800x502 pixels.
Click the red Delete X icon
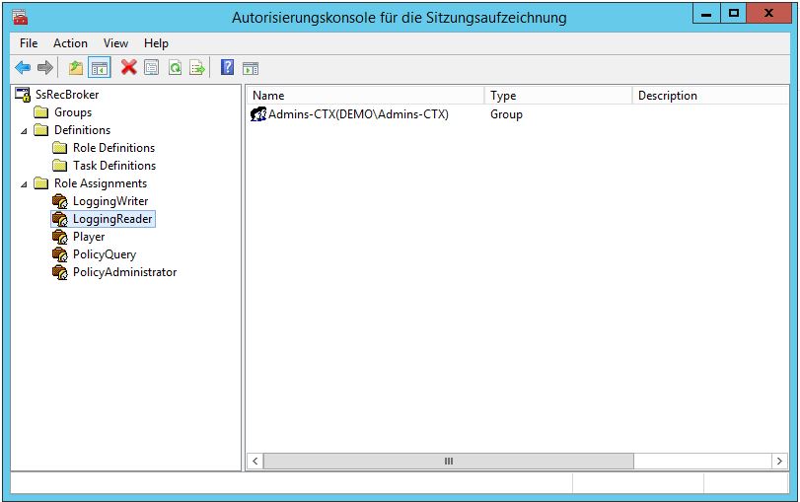(x=128, y=67)
